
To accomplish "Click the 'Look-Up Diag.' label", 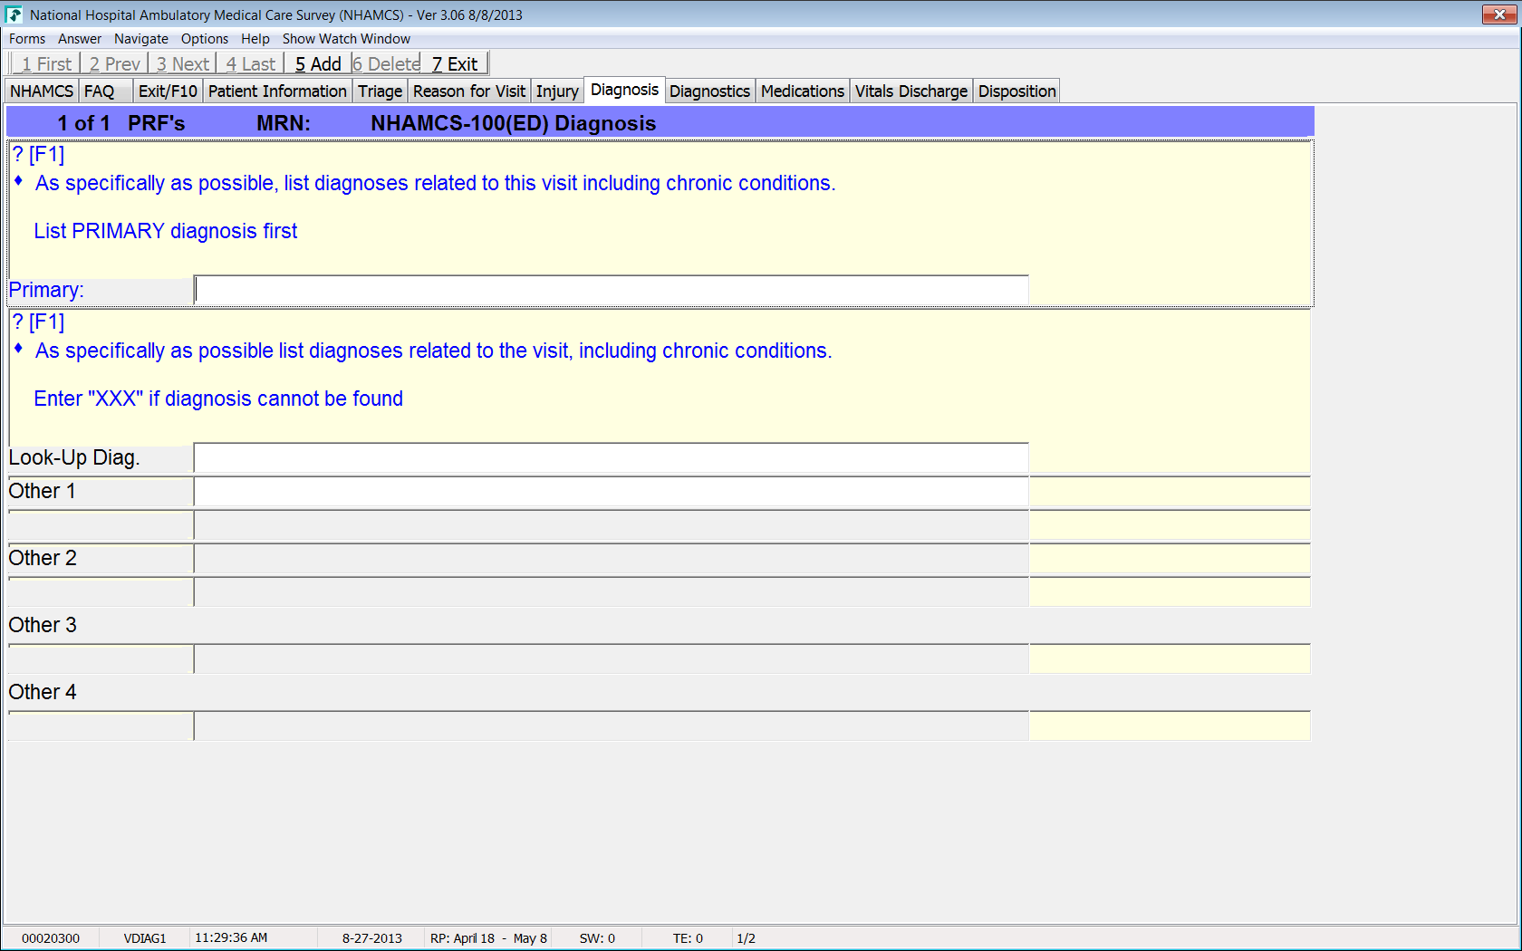I will [74, 457].
